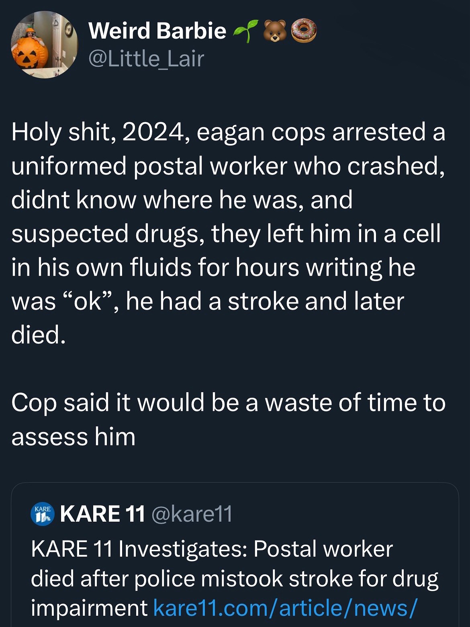Open the KARE 11 account name

[x=102, y=514]
